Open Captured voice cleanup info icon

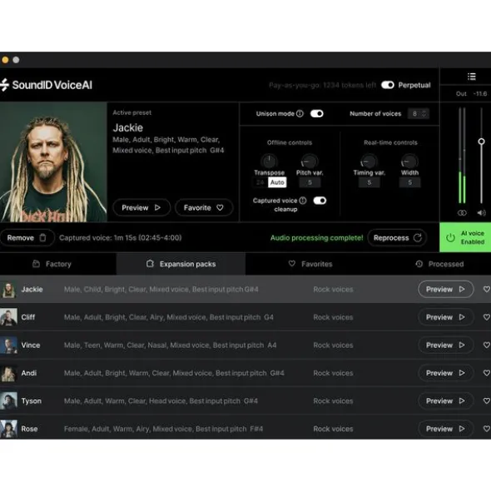click(303, 201)
